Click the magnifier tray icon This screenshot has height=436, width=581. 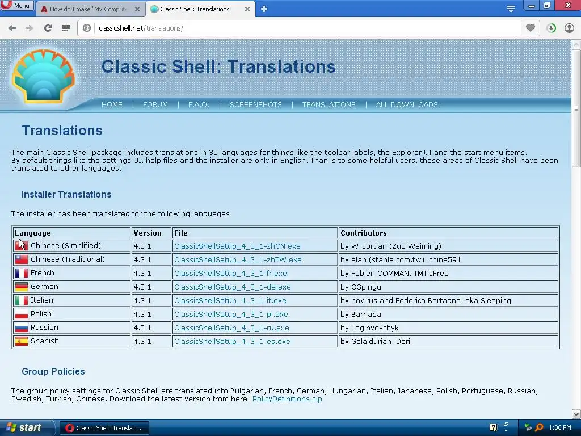539,427
